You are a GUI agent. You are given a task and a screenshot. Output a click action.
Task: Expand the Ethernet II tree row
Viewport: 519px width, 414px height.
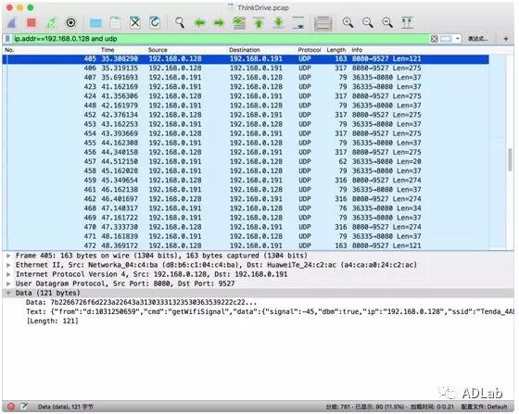8,265
